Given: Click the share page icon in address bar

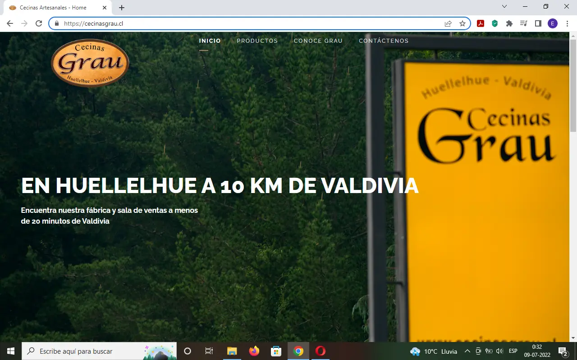Looking at the screenshot, I should tap(448, 23).
